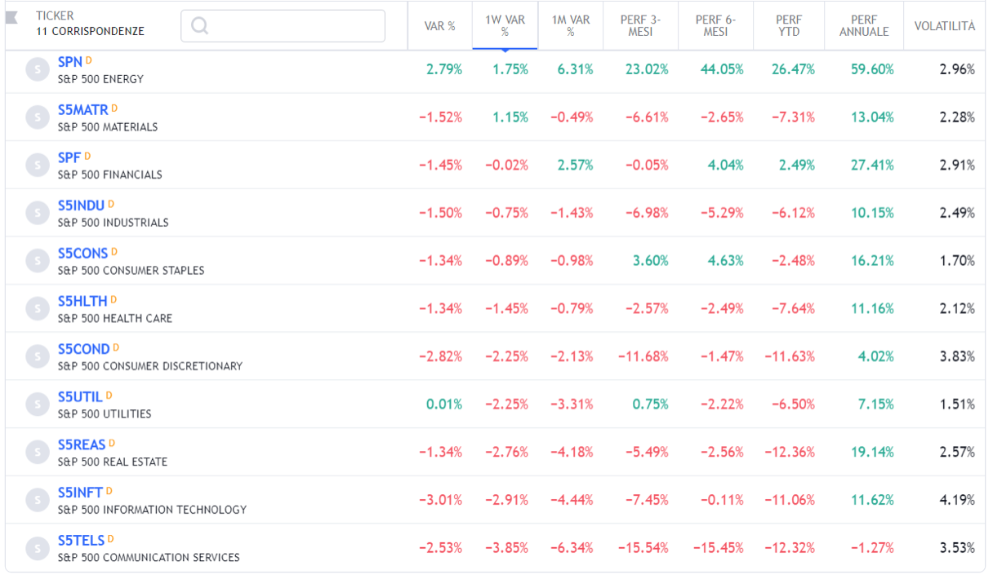Screen dimensions: 993x579
Task: Sort by PERF 3-MESI column
Action: coord(640,26)
